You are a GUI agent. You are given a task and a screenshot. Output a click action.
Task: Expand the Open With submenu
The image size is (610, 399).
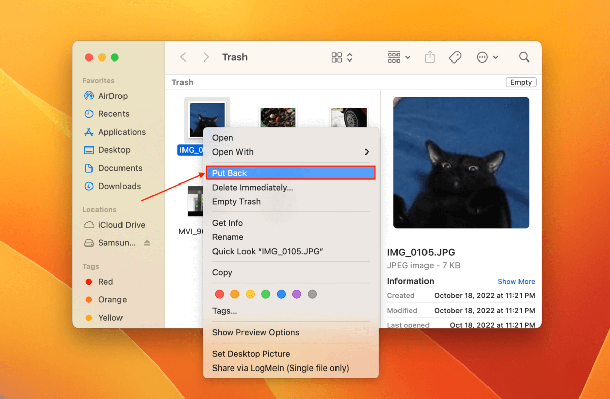(291, 152)
